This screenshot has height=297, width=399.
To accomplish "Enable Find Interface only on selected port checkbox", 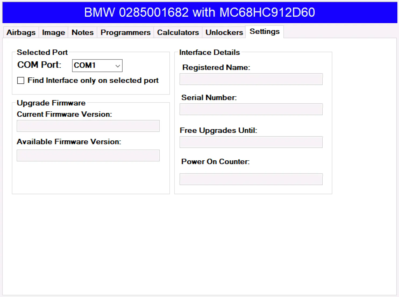I will point(21,80).
